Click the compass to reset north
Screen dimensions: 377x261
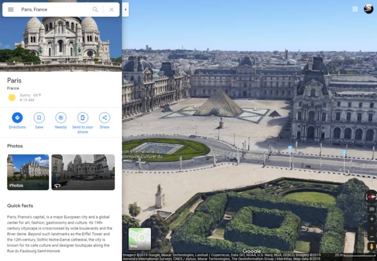coord(371,197)
